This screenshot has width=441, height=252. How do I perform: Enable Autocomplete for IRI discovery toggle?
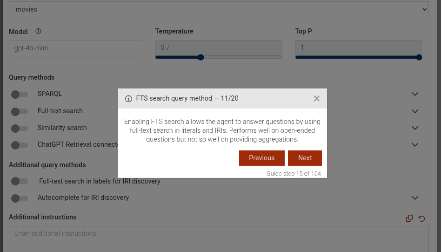[x=20, y=198]
